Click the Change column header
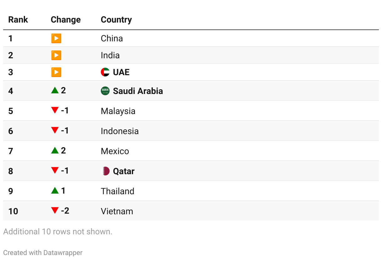This screenshot has height=260, width=382. (66, 19)
